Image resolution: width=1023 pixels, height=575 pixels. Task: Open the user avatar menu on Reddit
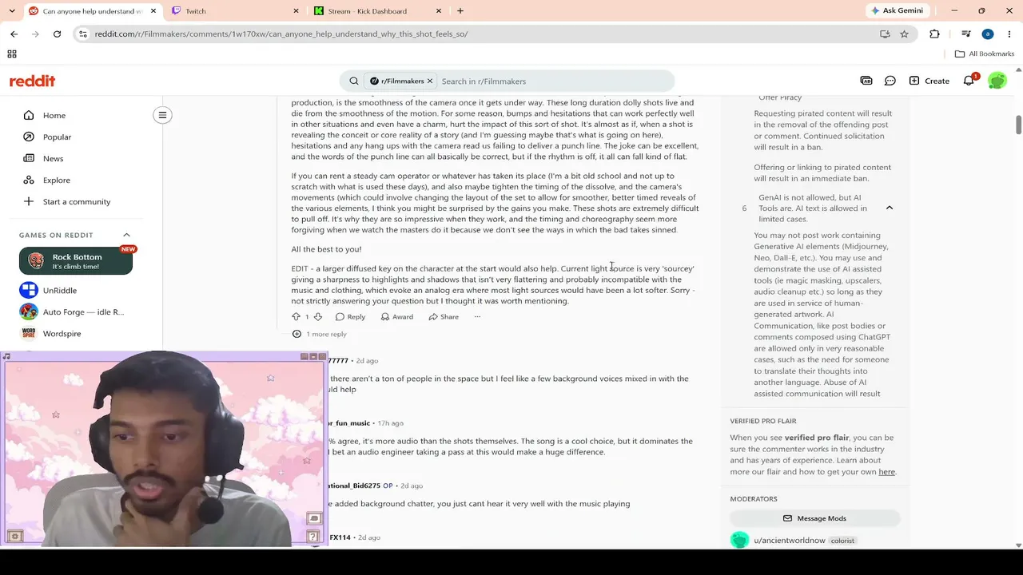pyautogui.click(x=997, y=81)
